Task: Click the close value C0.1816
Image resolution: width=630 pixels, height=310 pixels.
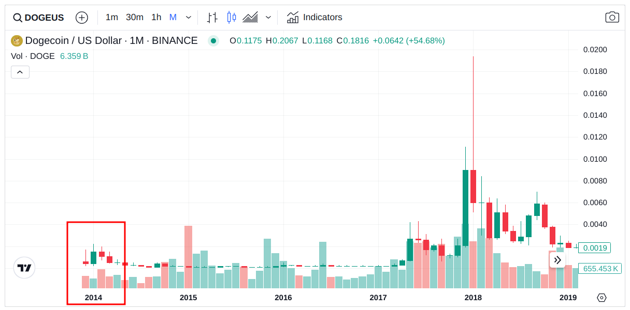Action: pos(352,41)
